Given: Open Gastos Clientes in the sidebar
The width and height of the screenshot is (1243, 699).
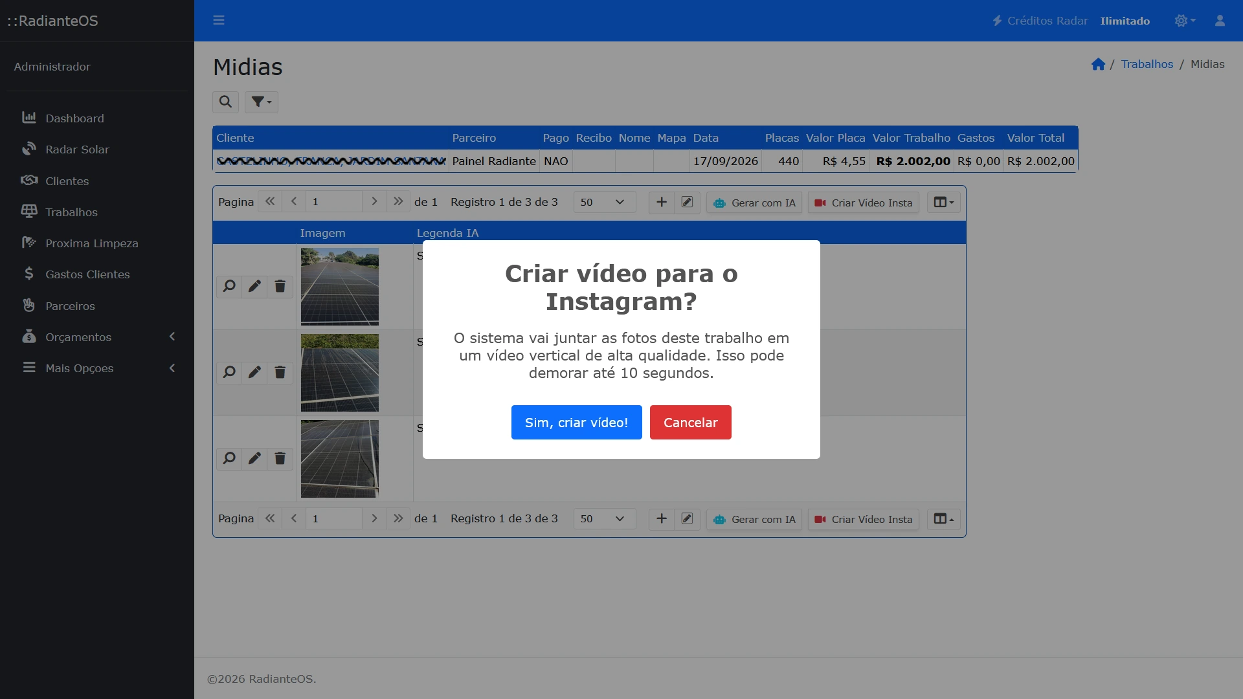Looking at the screenshot, I should pyautogui.click(x=97, y=274).
